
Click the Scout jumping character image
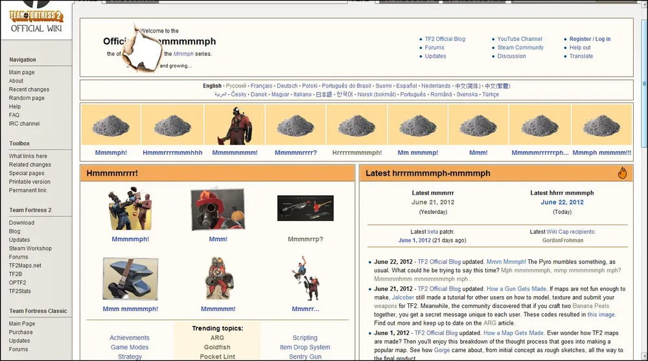[x=305, y=279]
